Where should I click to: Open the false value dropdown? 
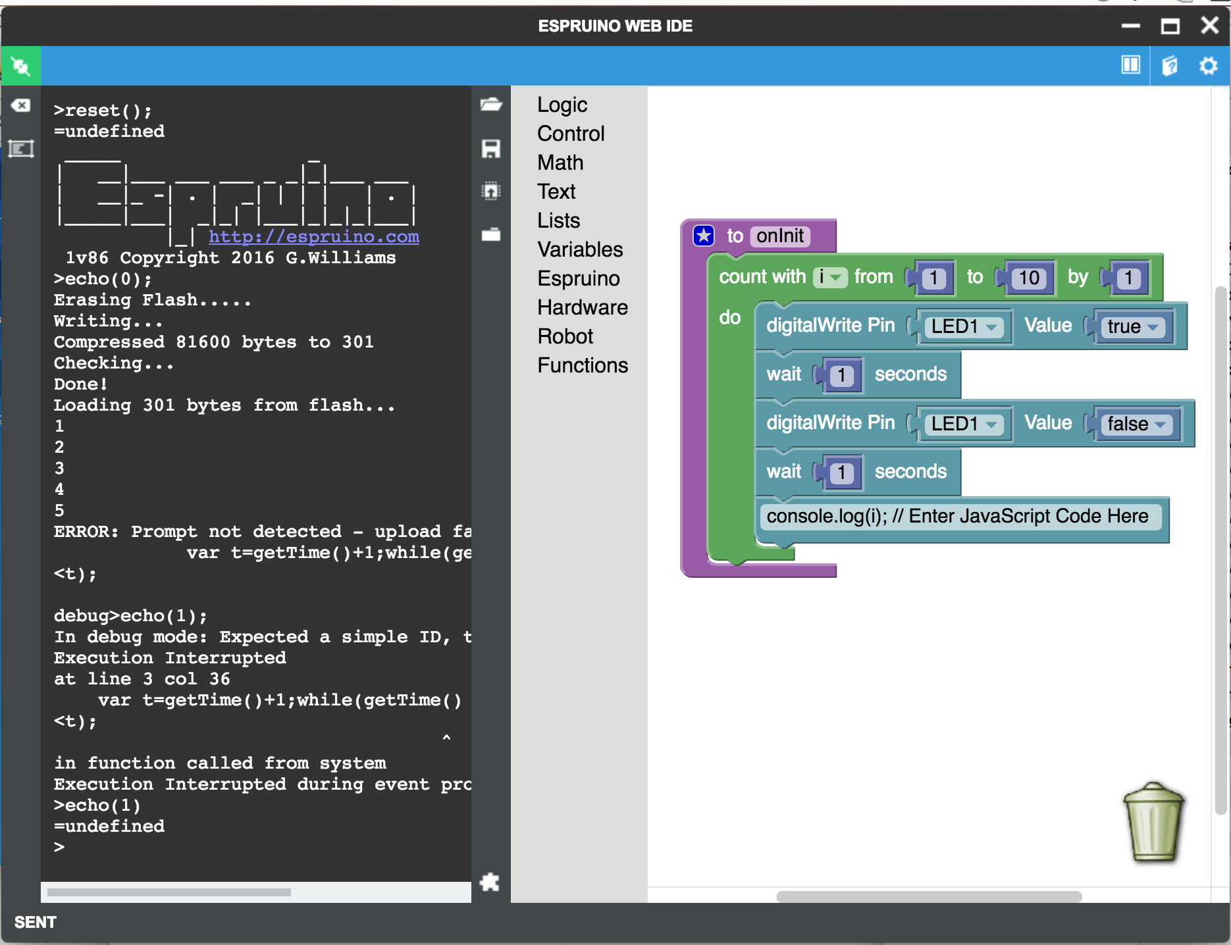pos(1137,424)
